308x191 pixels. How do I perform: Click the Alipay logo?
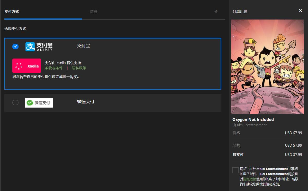pos(39,47)
